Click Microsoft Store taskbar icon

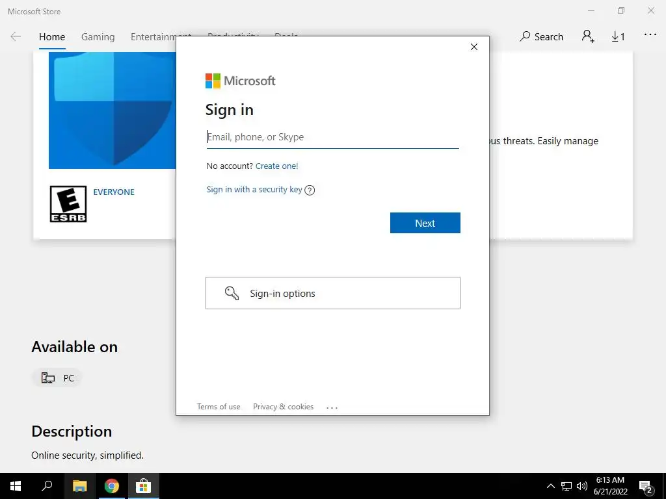pyautogui.click(x=144, y=486)
